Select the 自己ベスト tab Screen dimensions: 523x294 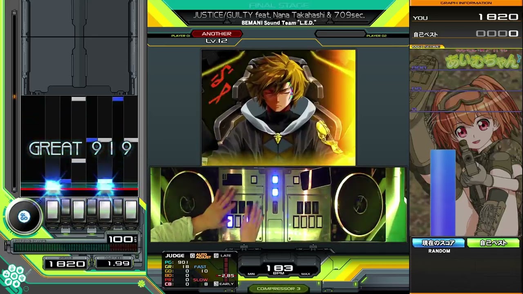pyautogui.click(x=493, y=243)
